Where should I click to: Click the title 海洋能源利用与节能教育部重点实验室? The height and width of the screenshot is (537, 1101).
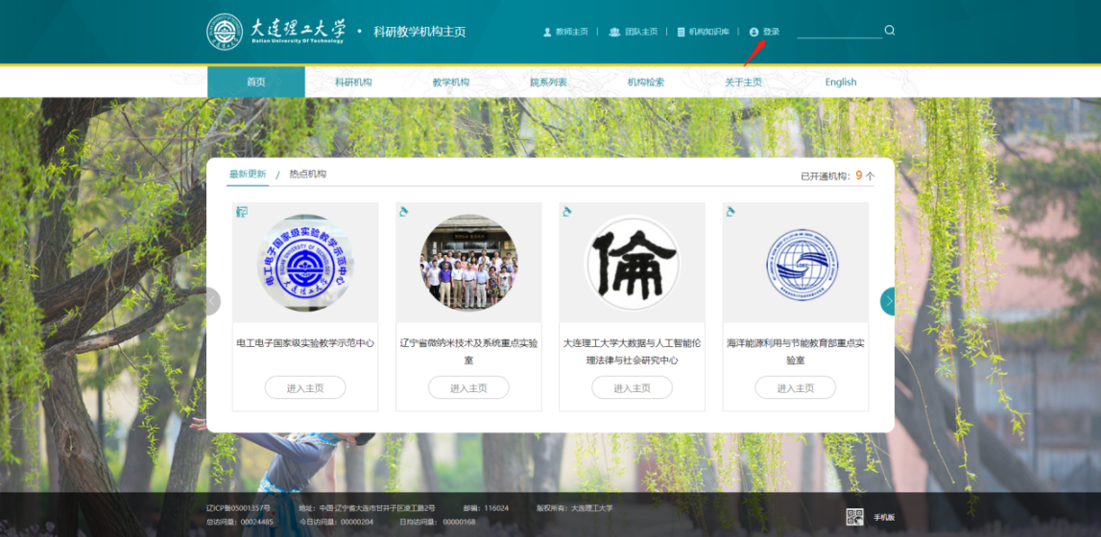click(796, 352)
